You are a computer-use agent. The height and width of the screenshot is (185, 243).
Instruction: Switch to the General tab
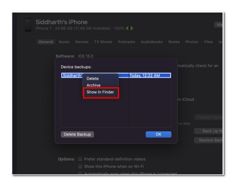46,42
